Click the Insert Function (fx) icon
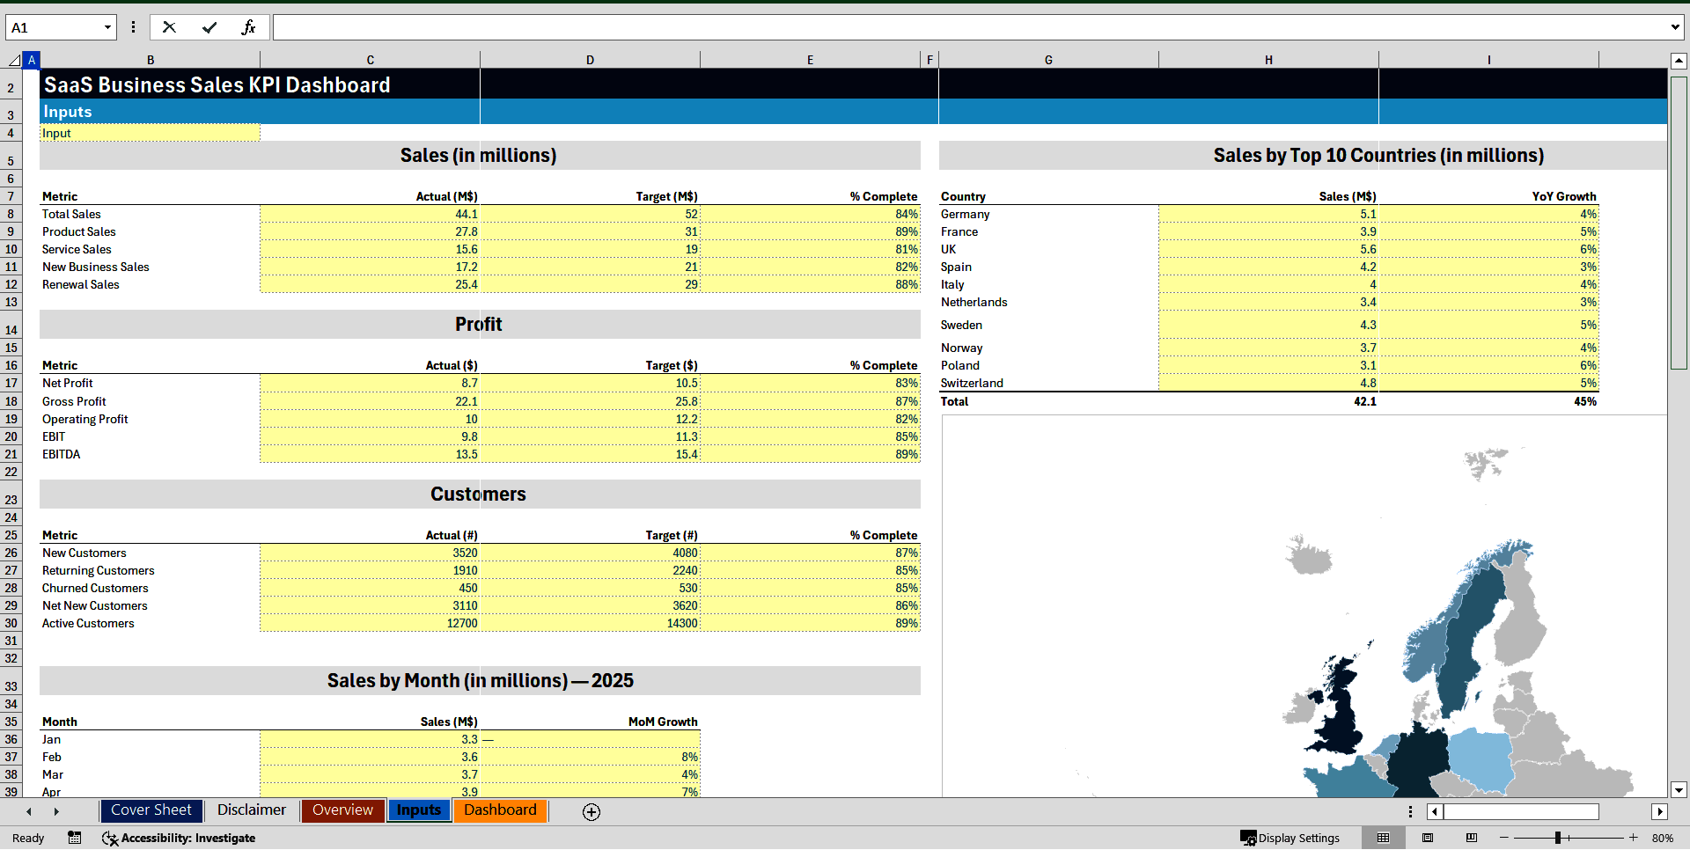 pos(250,27)
